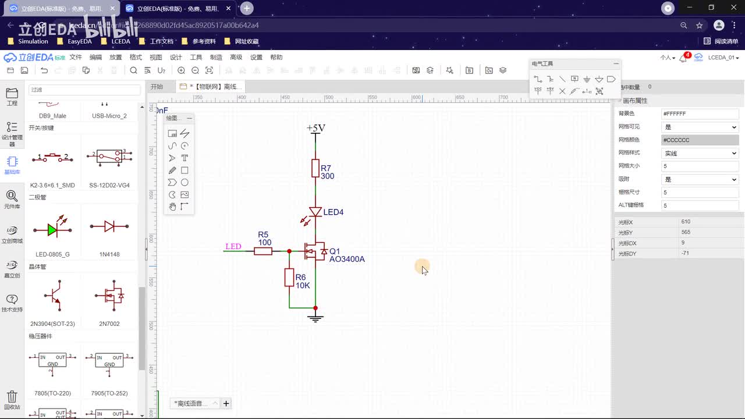Click the 网格颜色 #CCCCCC color field
The image size is (745, 419).
[700, 140]
